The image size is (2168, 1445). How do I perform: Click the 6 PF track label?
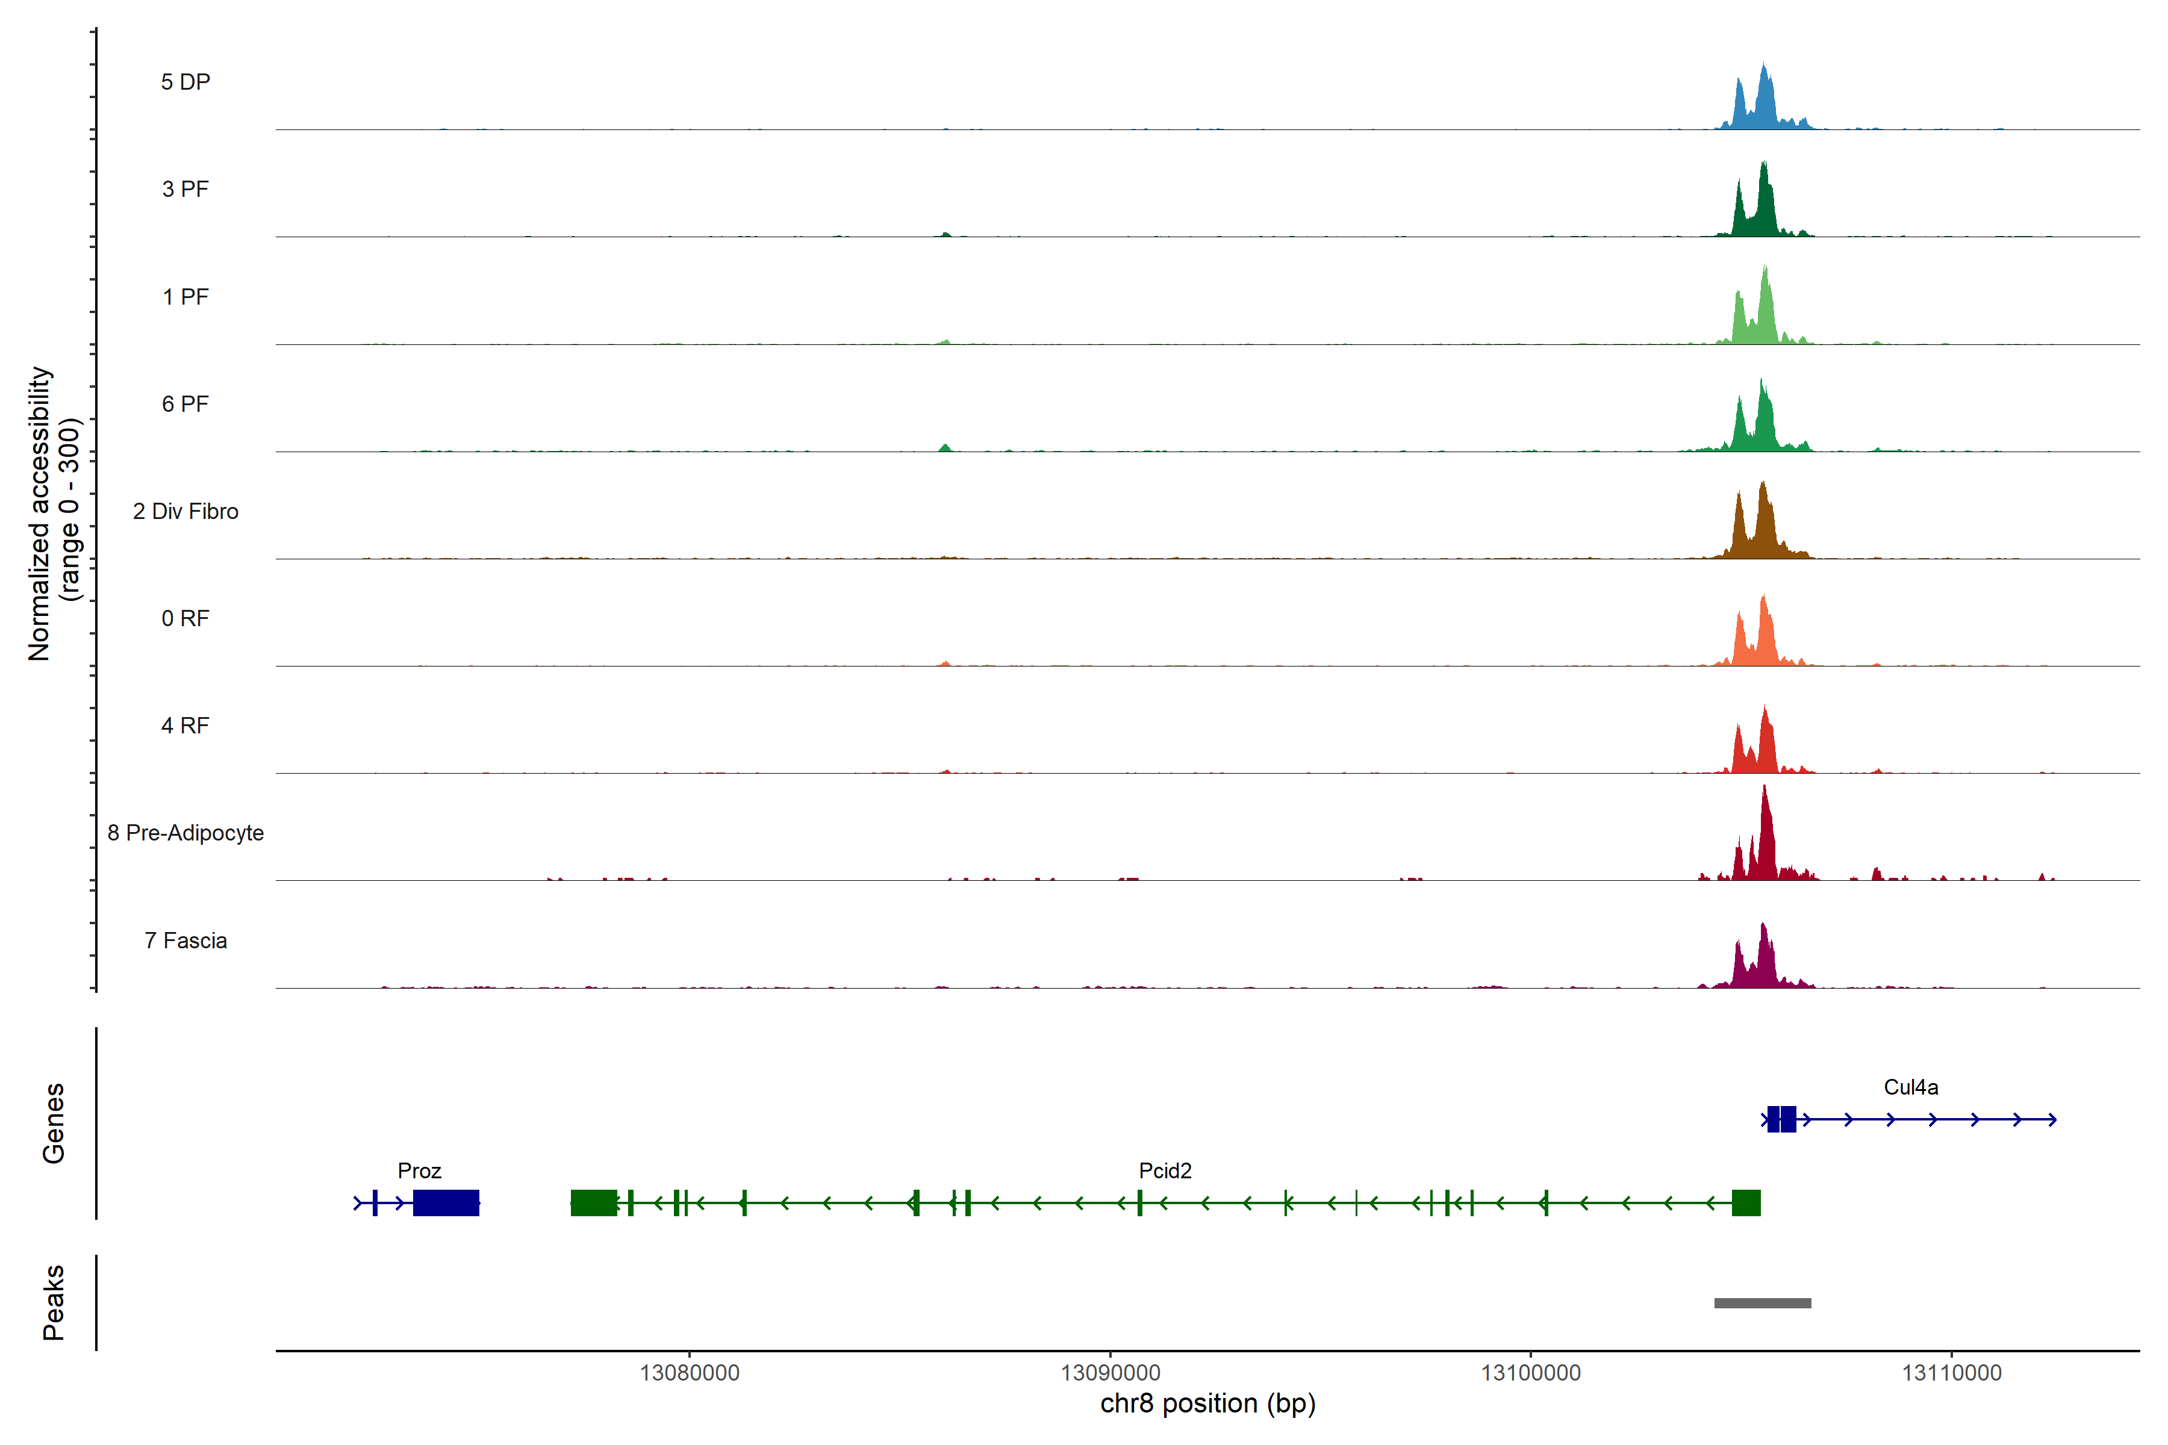tap(185, 403)
